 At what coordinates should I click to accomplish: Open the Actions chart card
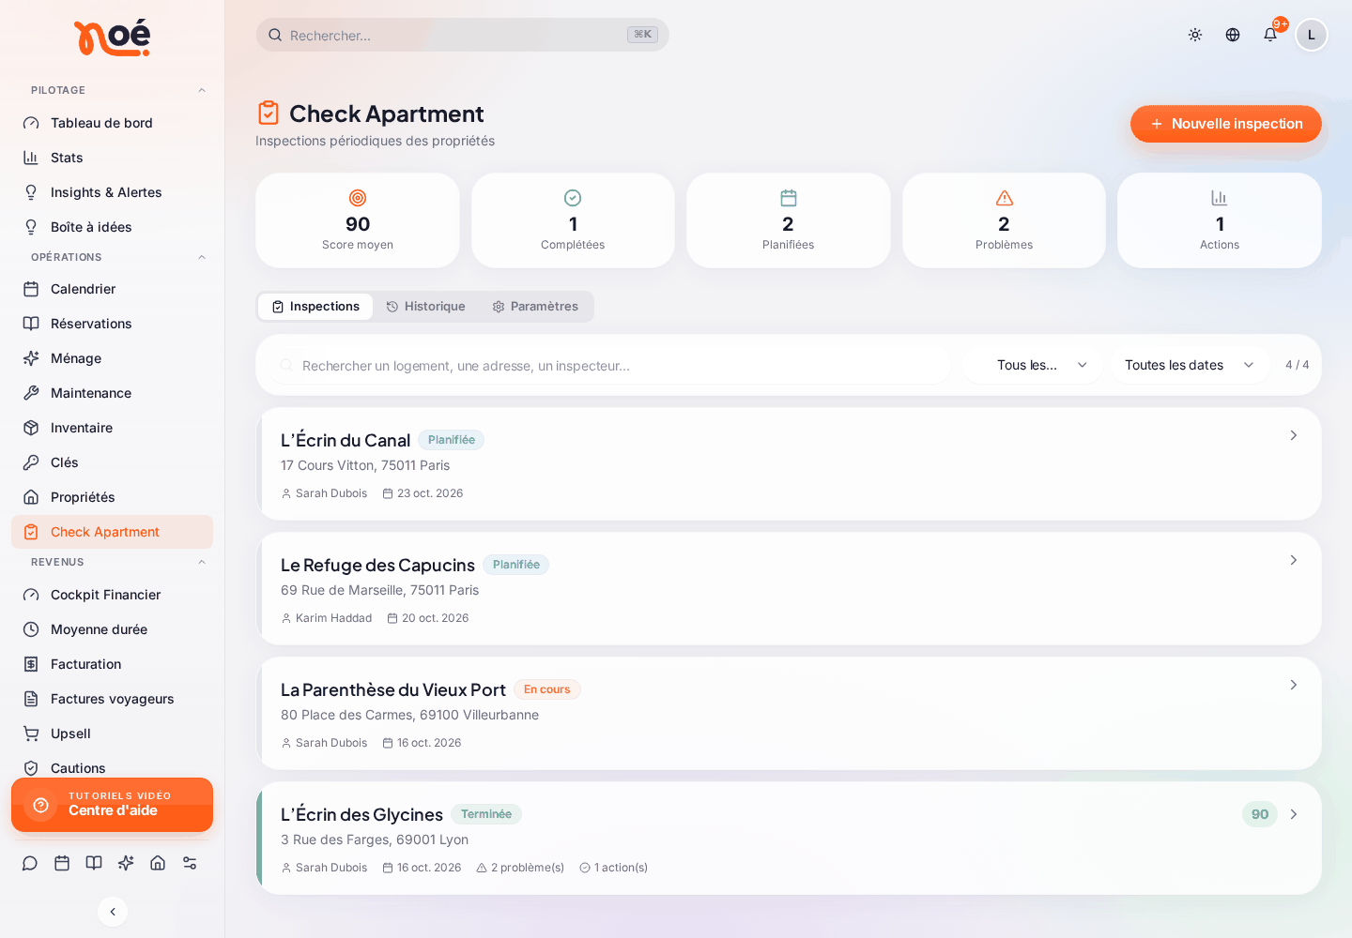[x=1220, y=220]
